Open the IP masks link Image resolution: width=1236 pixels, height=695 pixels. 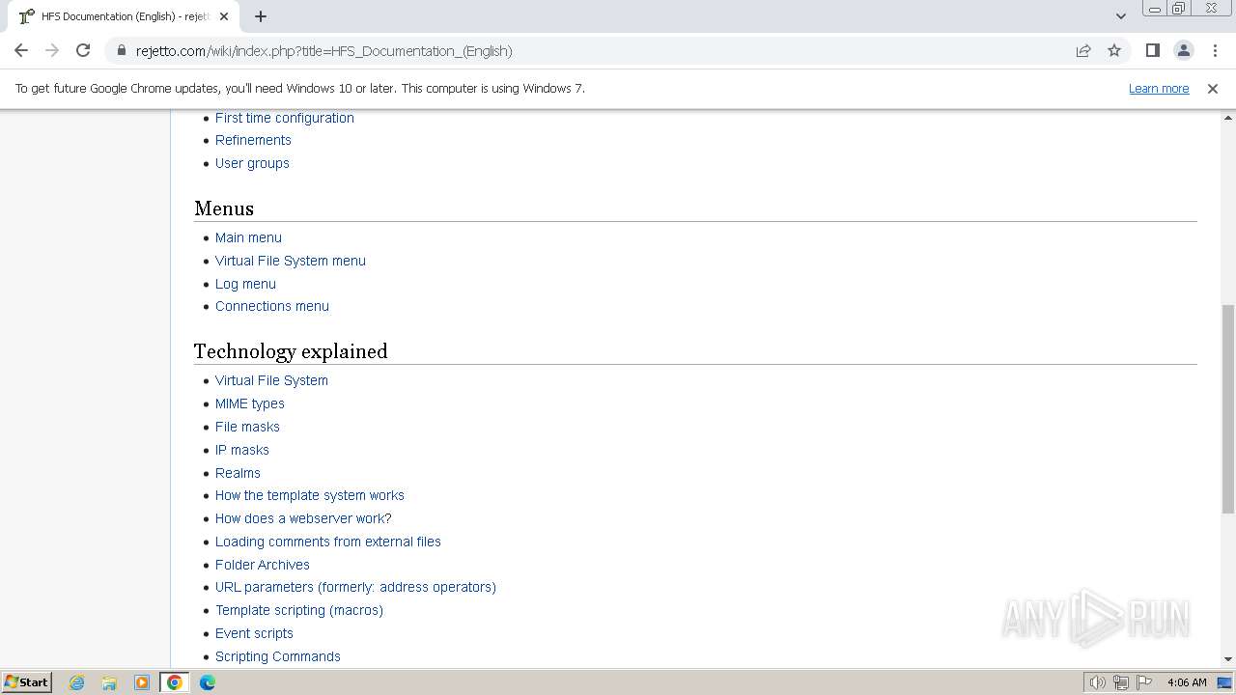(x=242, y=450)
